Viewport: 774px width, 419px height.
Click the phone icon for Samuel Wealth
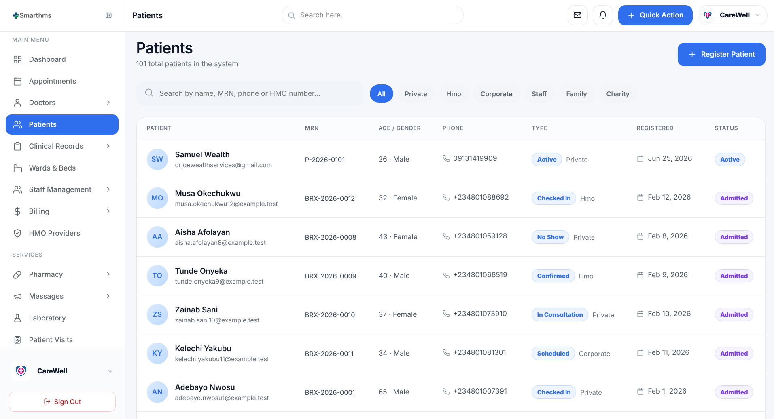(x=446, y=158)
